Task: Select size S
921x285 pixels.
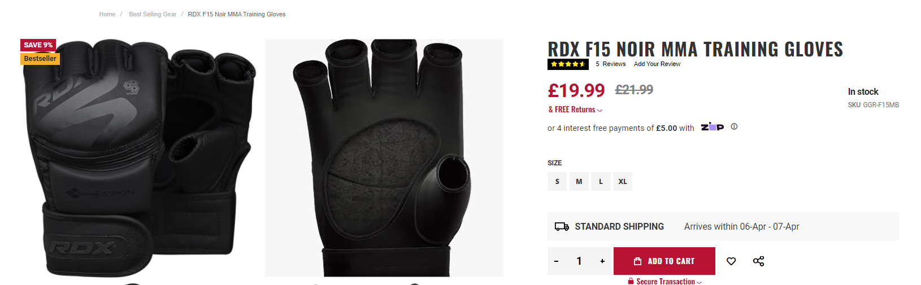Action: point(557,182)
